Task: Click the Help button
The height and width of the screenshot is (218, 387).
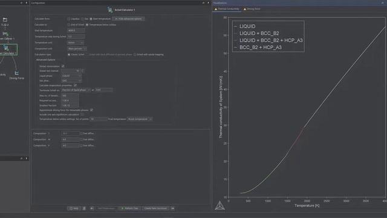Action: pyautogui.click(x=74, y=208)
